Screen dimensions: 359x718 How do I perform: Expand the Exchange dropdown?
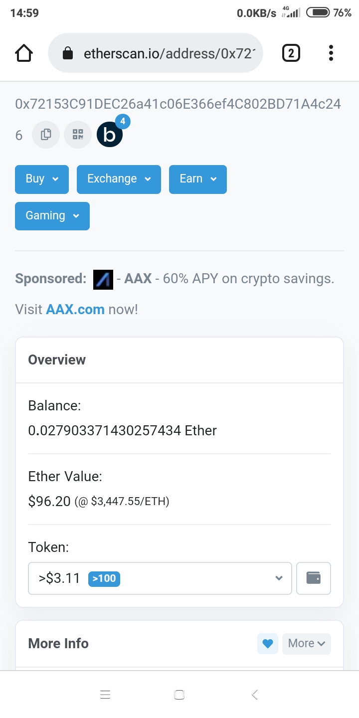[119, 179]
